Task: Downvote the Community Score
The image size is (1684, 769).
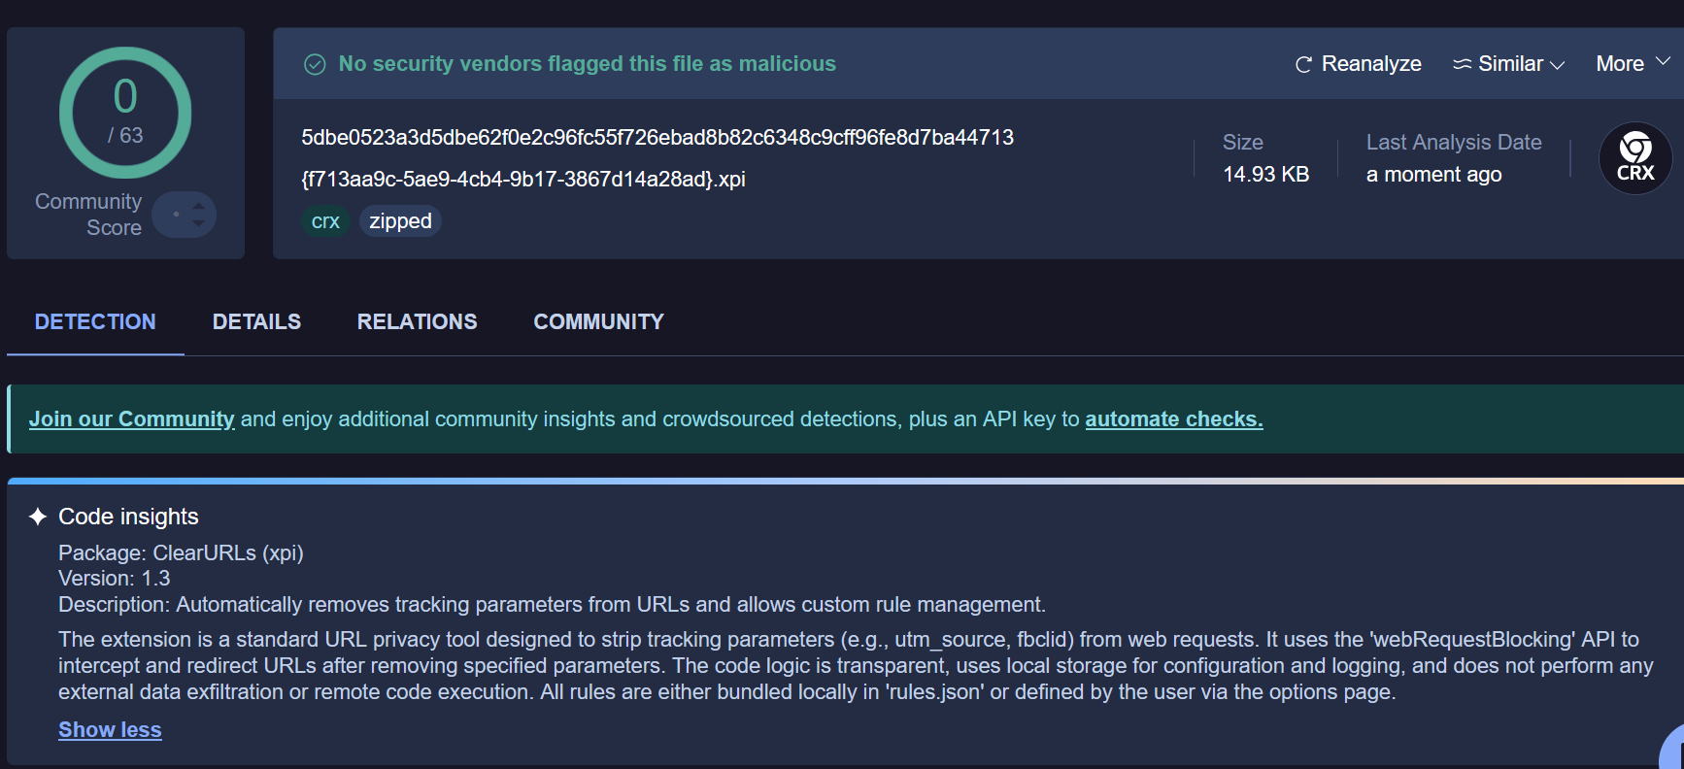Action: click(199, 223)
